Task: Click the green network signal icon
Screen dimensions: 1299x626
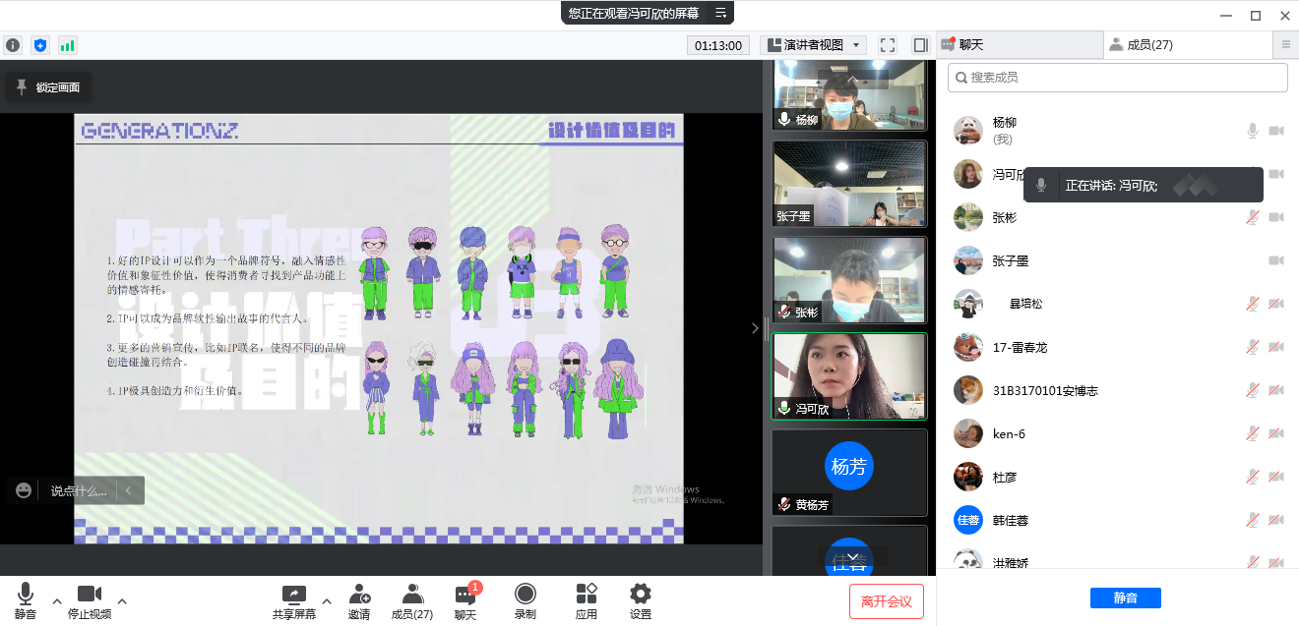Action: (67, 45)
